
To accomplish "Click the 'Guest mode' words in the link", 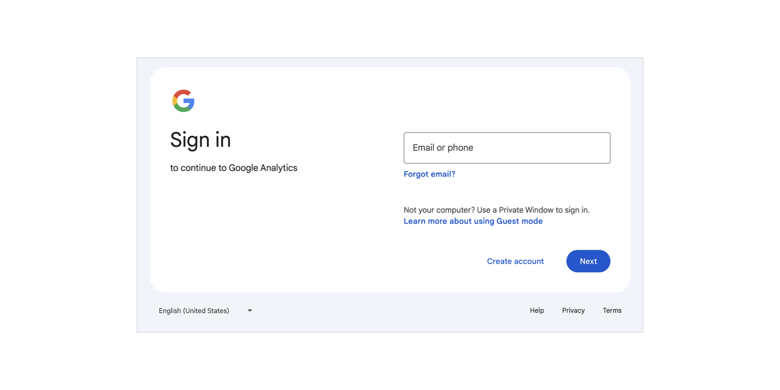I will click(x=519, y=221).
